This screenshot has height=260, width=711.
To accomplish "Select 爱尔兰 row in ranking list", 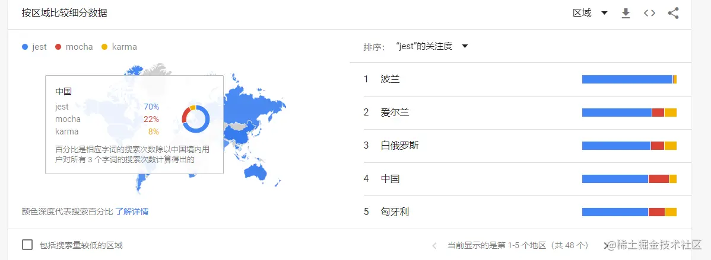I will point(395,113).
